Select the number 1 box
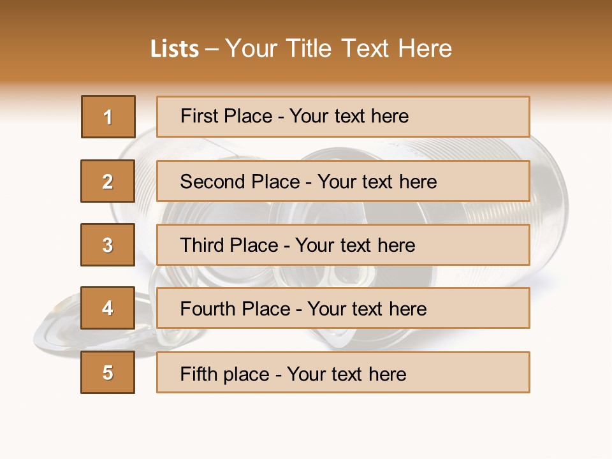612x459 pixels. (x=108, y=117)
